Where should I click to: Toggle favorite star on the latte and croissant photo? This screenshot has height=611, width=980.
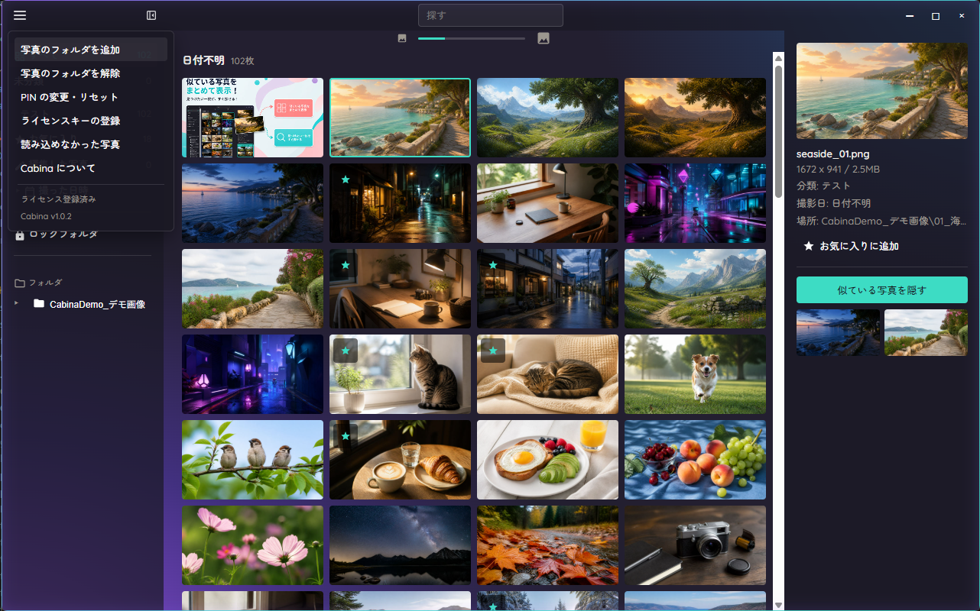click(346, 436)
